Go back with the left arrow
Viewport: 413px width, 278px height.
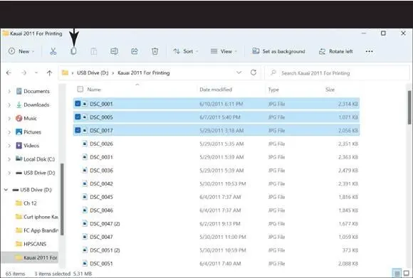coord(9,73)
